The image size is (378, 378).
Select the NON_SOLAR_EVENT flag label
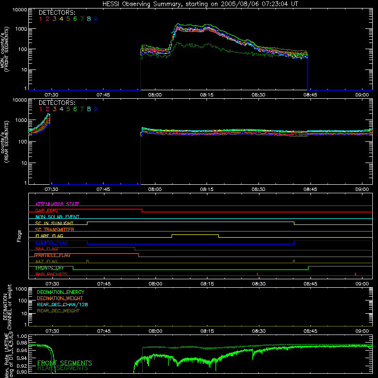pos(57,217)
